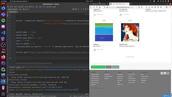Viewport: 172px width, 97px height.
Task: Open the PyCharm main run configuration dropdown
Action: [76, 9]
